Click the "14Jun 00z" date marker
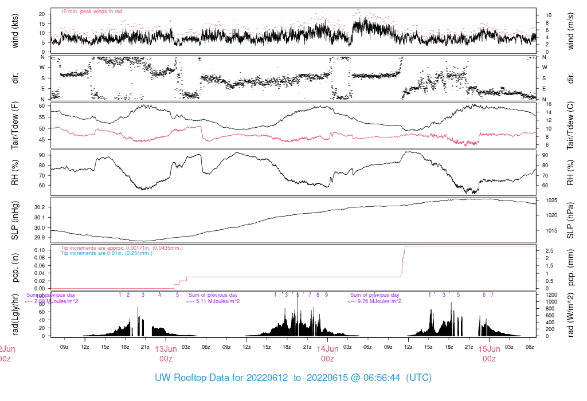This screenshot has height=401, width=587. [327, 354]
